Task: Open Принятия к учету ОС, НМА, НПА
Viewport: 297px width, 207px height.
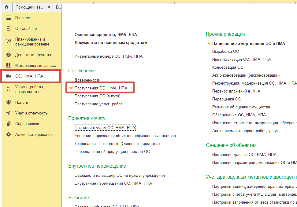Action: (x=105, y=128)
